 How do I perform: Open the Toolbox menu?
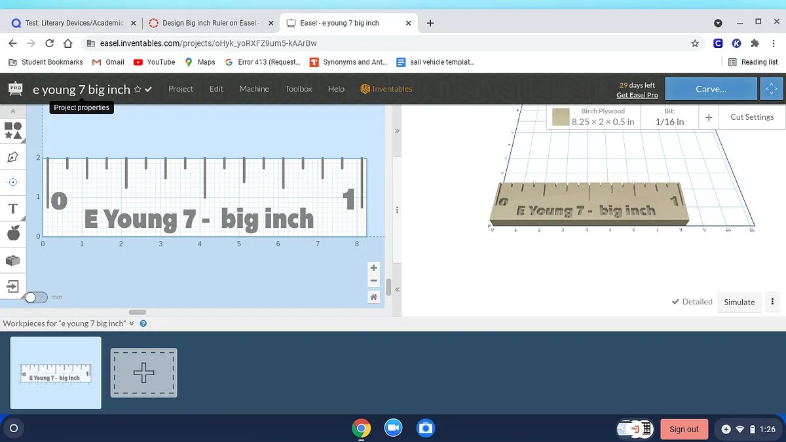(299, 89)
